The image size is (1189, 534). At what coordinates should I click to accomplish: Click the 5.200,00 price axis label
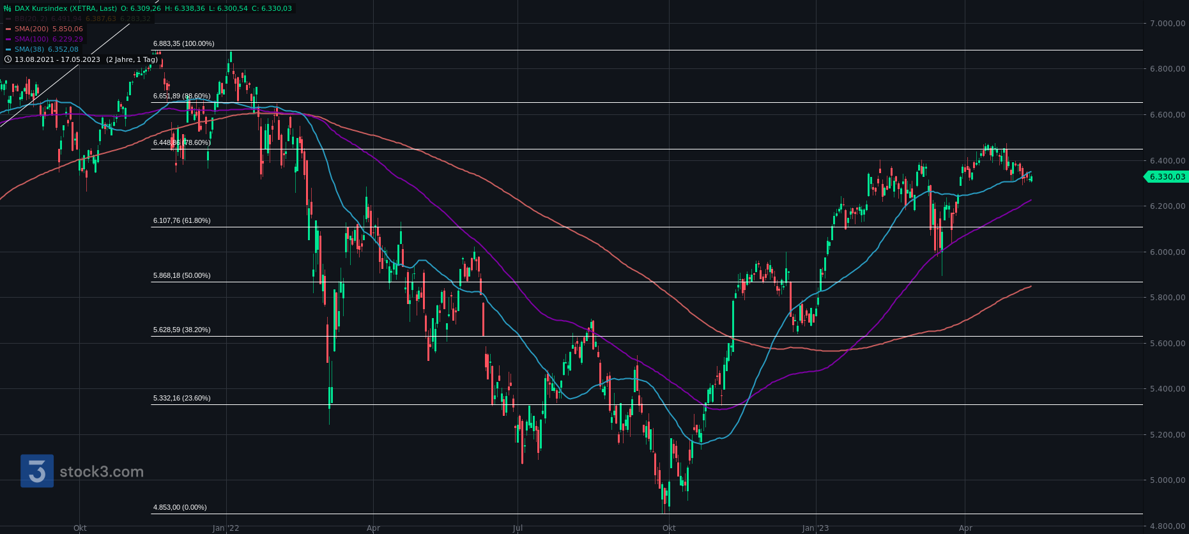1167,434
